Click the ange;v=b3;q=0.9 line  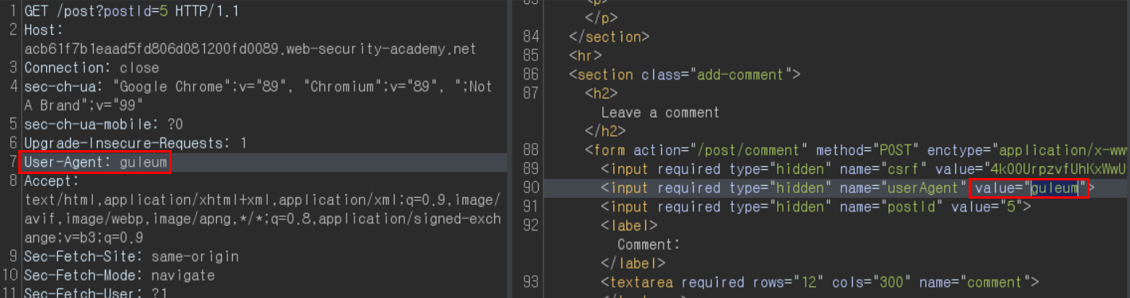click(83, 238)
